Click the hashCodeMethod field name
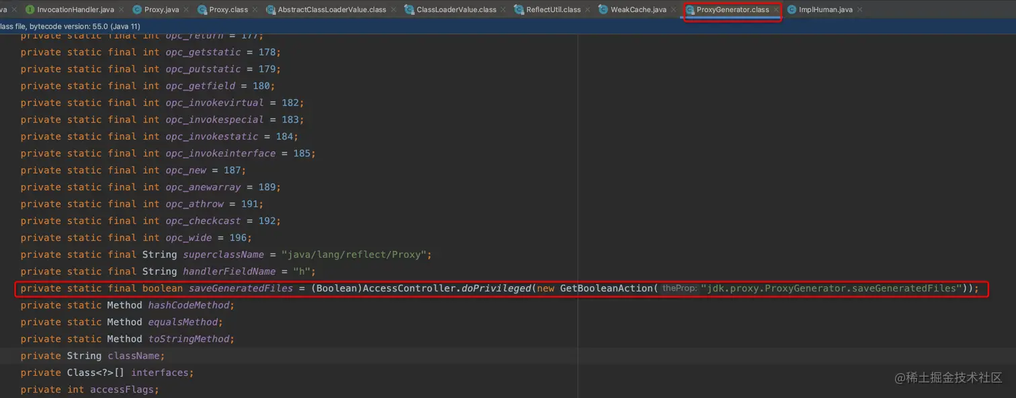This screenshot has height=398, width=1016. tap(189, 305)
